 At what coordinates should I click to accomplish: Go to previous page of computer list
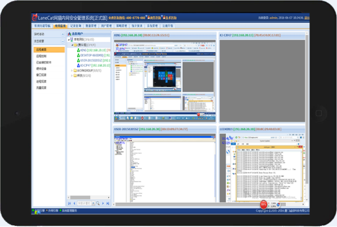tap(74, 203)
